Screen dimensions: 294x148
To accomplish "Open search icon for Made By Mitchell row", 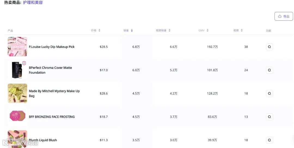I will (x=269, y=94).
